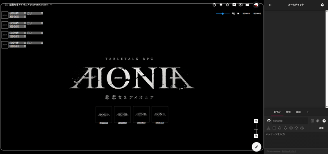This screenshot has height=154, width=328.
Task: Open the chat help question mark
Action: tap(324, 121)
